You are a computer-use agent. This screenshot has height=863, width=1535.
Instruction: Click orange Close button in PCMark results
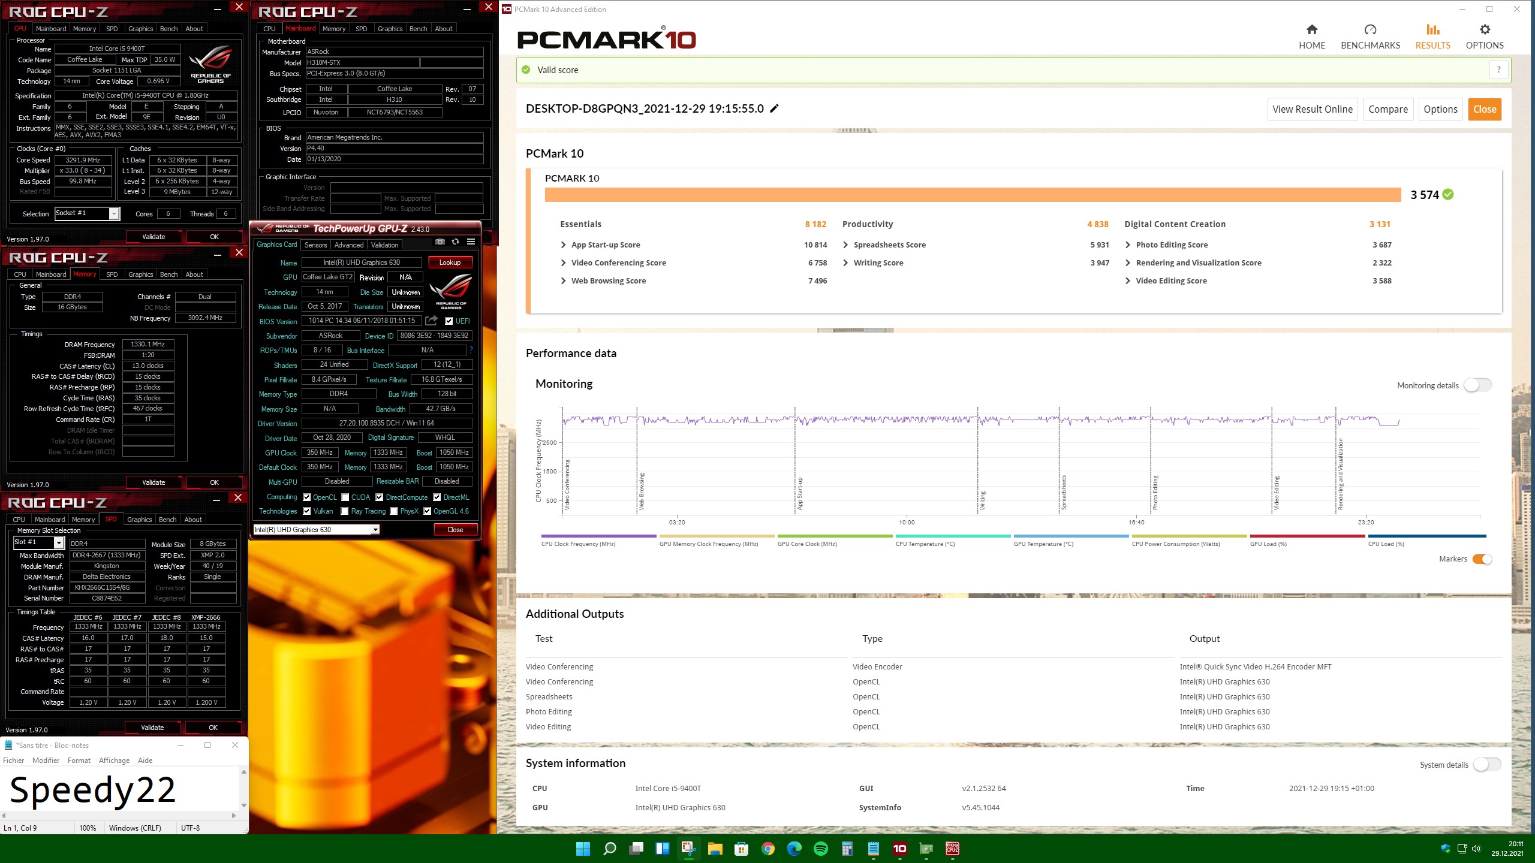(1485, 109)
